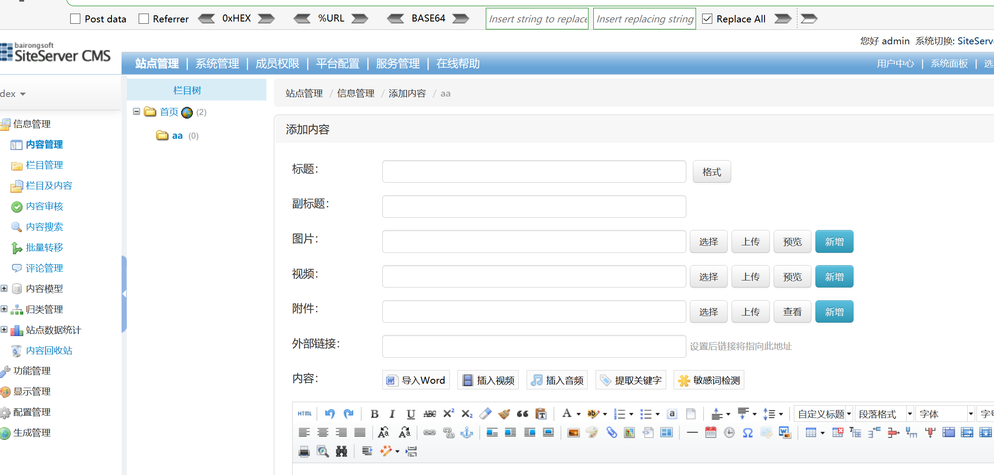Select the aa folder in tree

[x=177, y=136]
